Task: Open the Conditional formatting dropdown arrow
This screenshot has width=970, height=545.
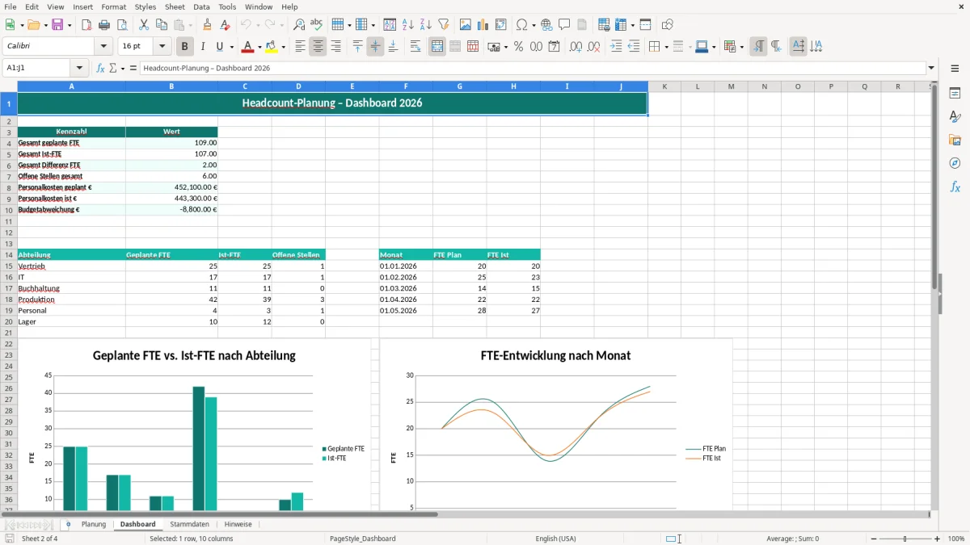Action: [741, 47]
